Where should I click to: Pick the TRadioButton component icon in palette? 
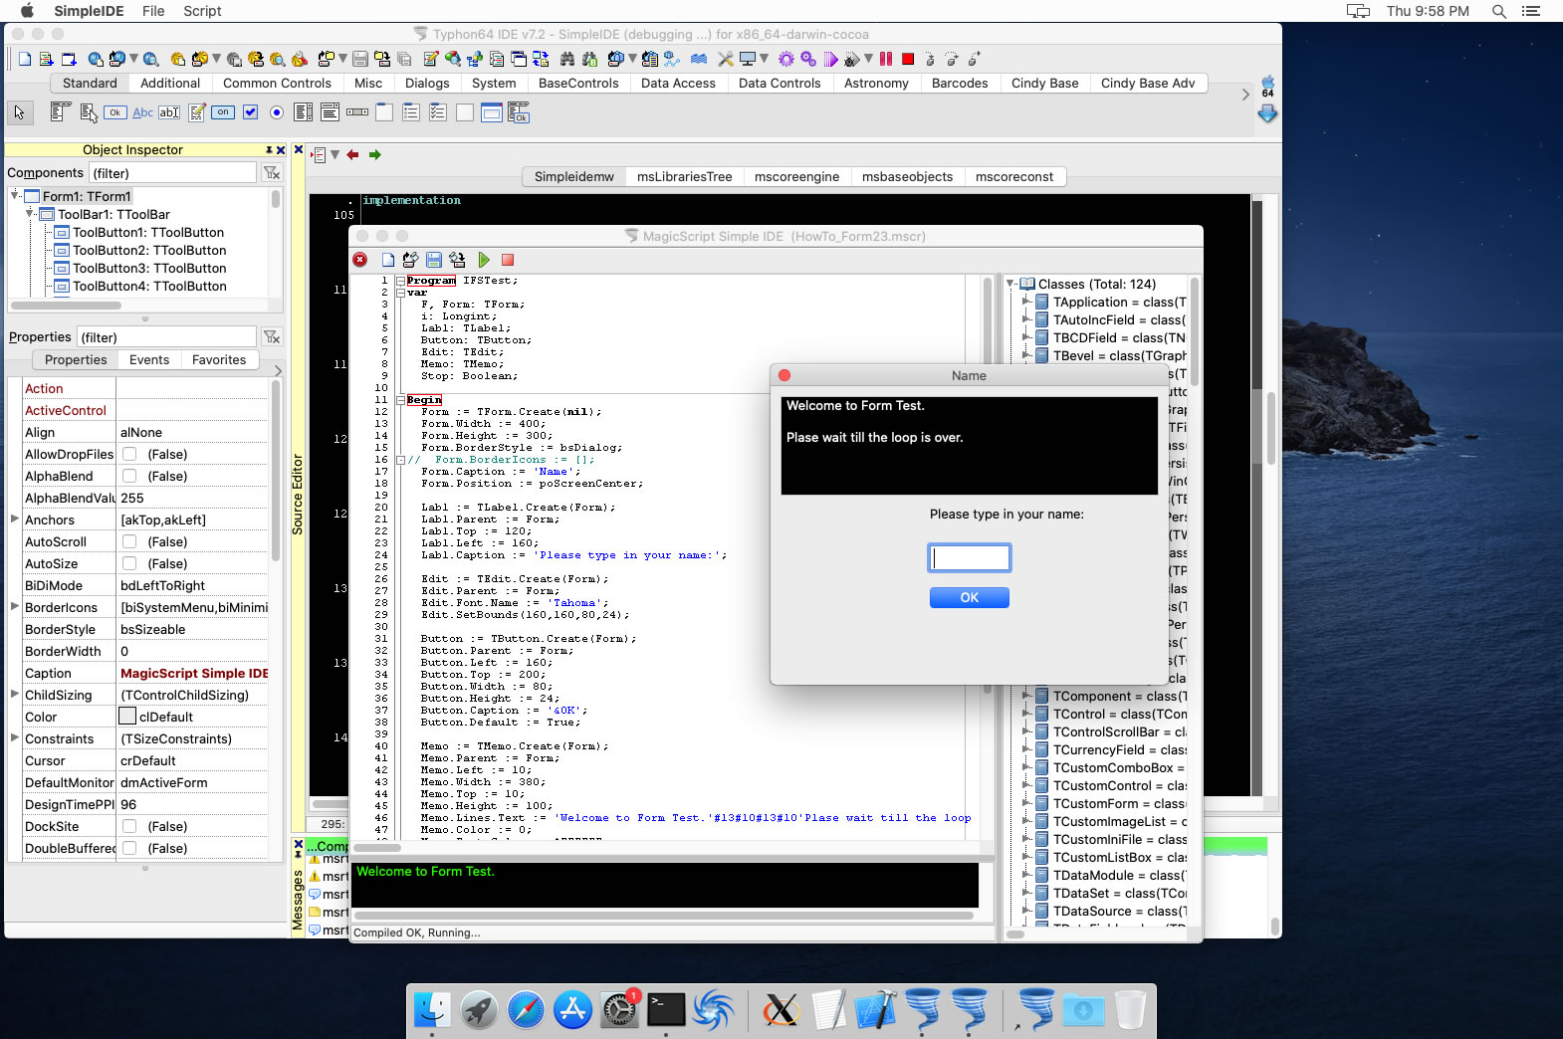coord(277,112)
